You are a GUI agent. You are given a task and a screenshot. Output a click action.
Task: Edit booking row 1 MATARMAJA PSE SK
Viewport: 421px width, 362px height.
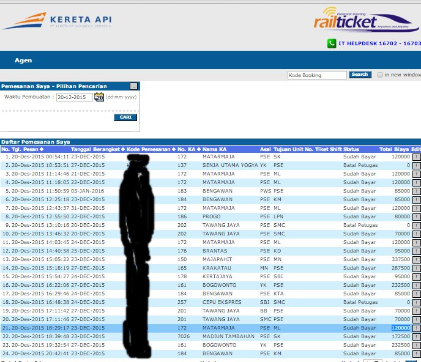(x=416, y=157)
